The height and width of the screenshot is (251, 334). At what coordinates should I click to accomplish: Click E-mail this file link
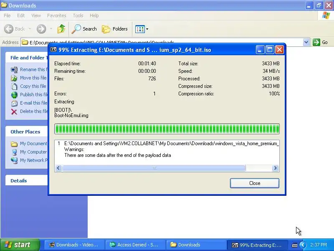pos(34,103)
